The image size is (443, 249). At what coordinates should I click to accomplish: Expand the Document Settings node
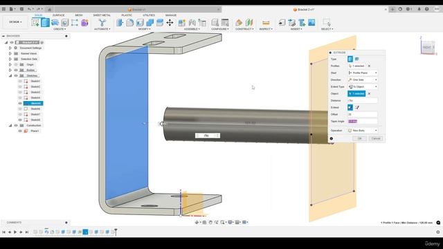[10, 48]
